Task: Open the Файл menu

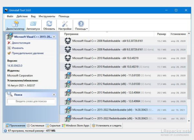Action: pyautogui.click(x=10, y=16)
